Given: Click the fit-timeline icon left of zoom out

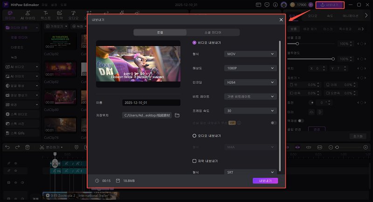Looking at the screenshot, I should tap(319, 148).
